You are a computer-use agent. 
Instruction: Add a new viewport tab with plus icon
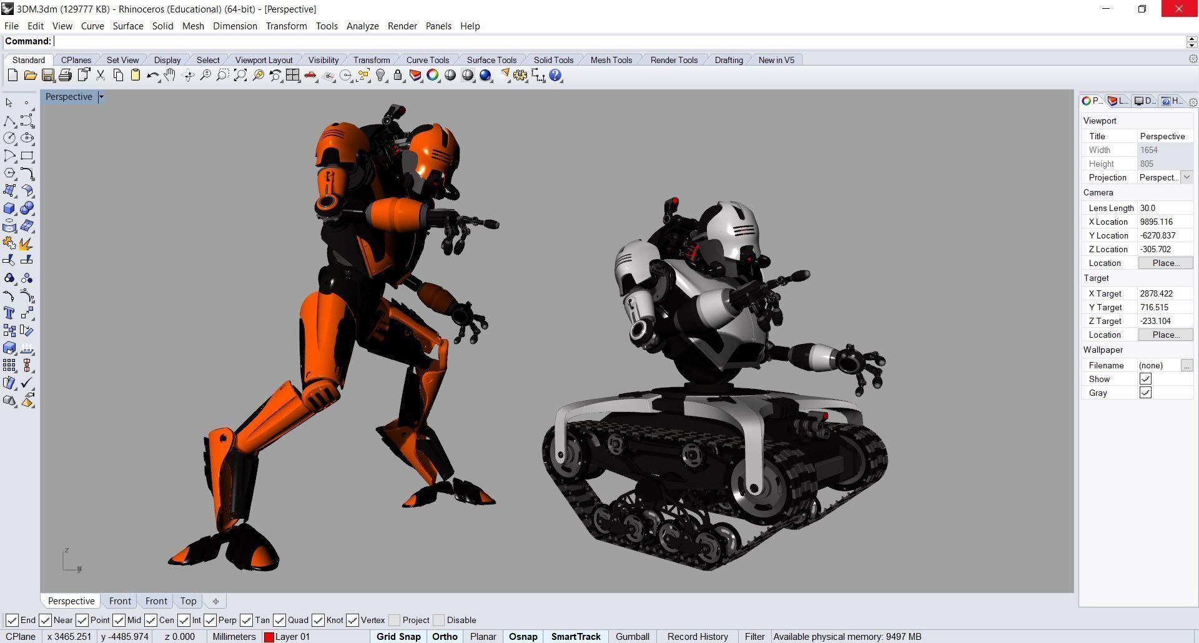215,601
